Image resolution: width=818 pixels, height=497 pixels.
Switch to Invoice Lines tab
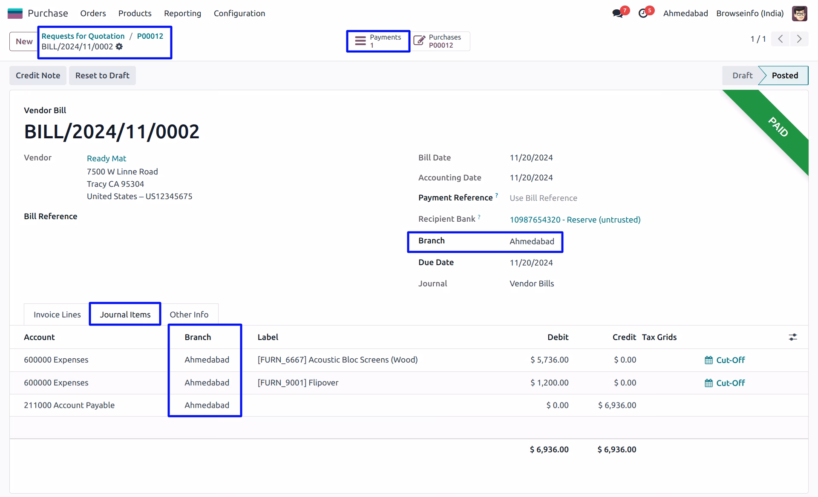click(57, 314)
